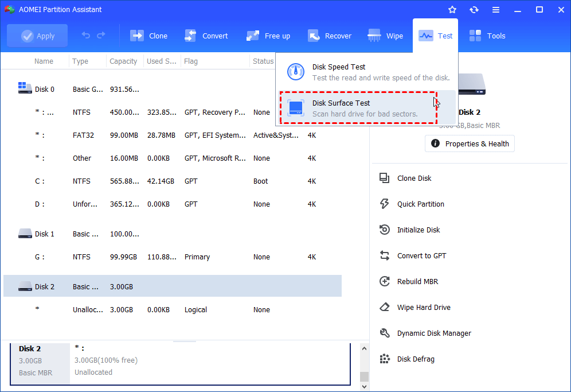The image size is (571, 392).
Task: Click the disk map scrollbar down arrow
Action: [363, 386]
